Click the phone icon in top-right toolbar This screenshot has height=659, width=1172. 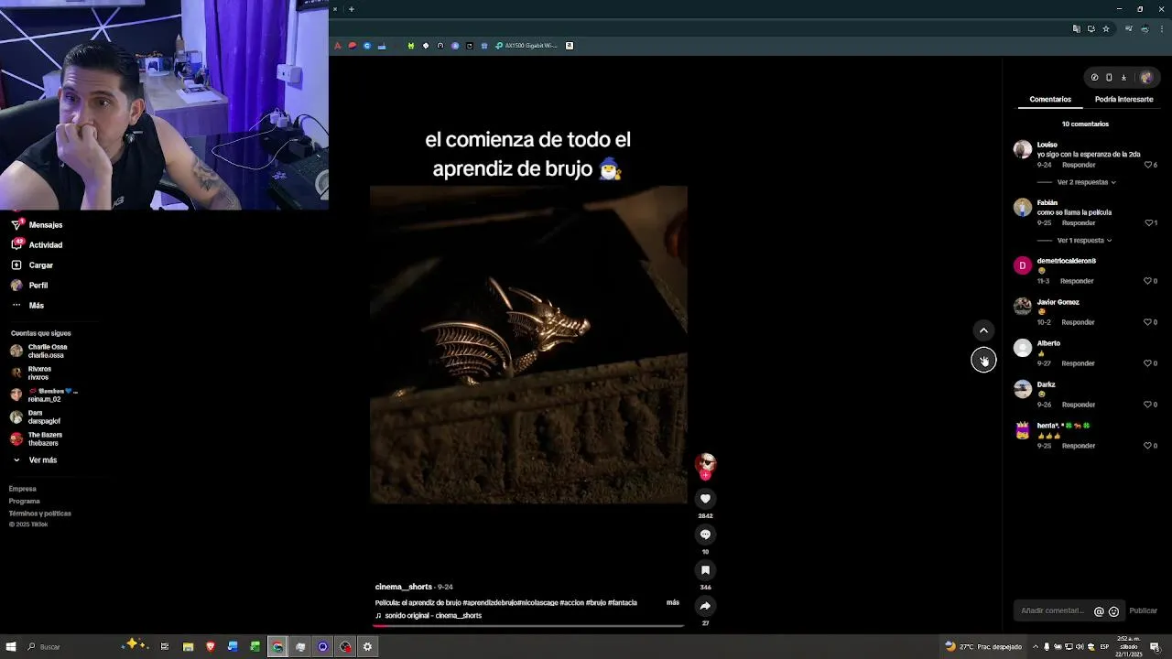[x=1109, y=78]
